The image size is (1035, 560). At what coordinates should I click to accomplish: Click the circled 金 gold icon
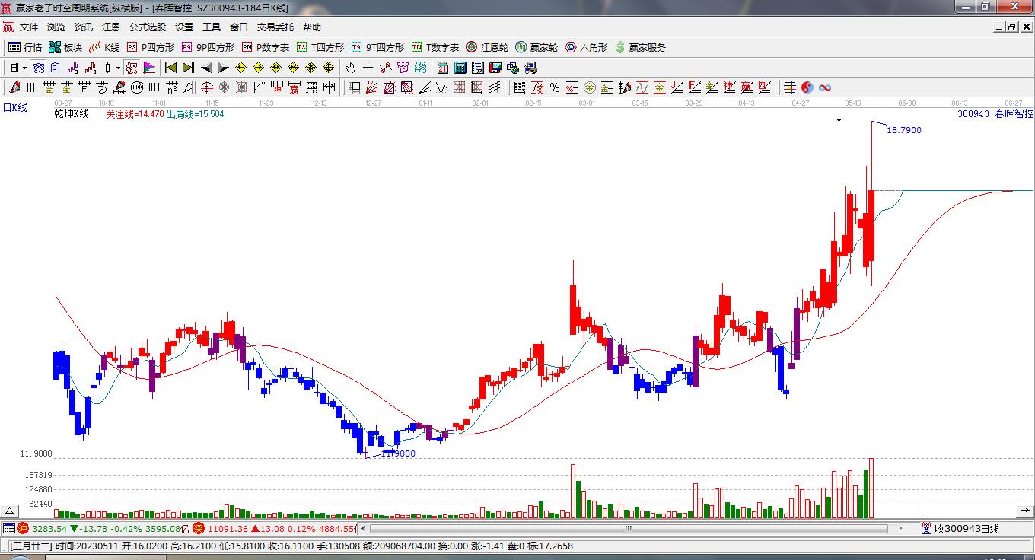tap(590, 87)
